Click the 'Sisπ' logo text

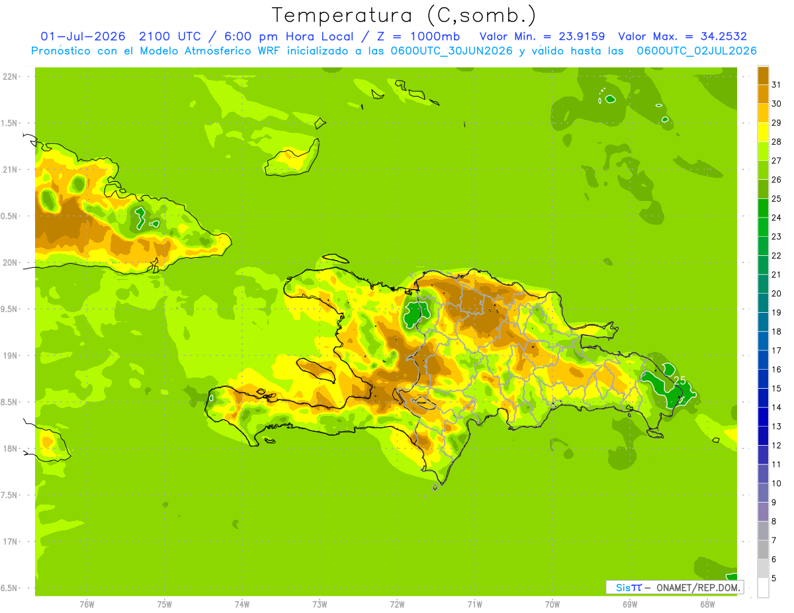(629, 587)
